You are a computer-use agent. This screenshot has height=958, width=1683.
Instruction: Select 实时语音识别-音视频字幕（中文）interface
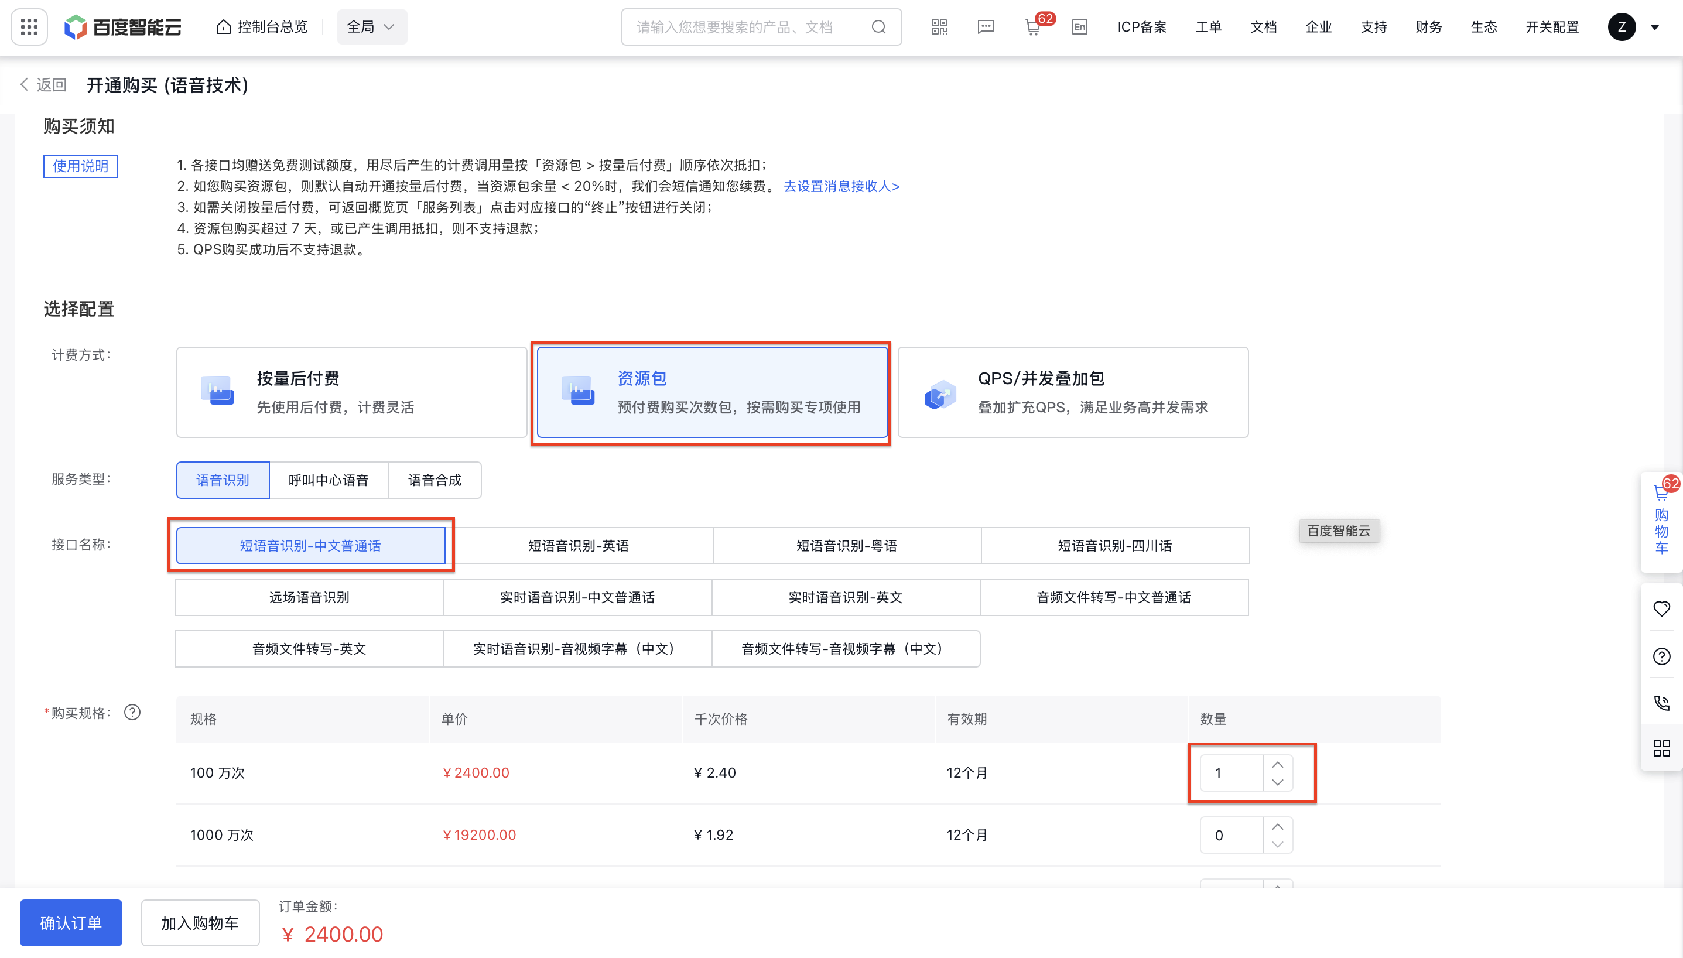coord(577,649)
